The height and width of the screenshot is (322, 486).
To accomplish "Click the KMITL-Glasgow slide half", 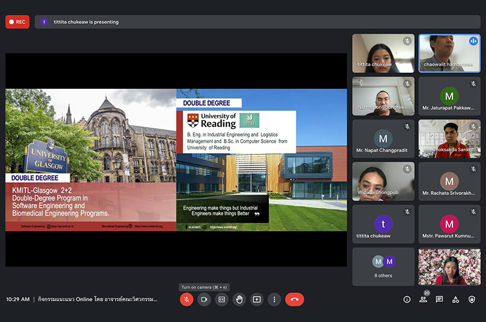I will (x=91, y=160).
